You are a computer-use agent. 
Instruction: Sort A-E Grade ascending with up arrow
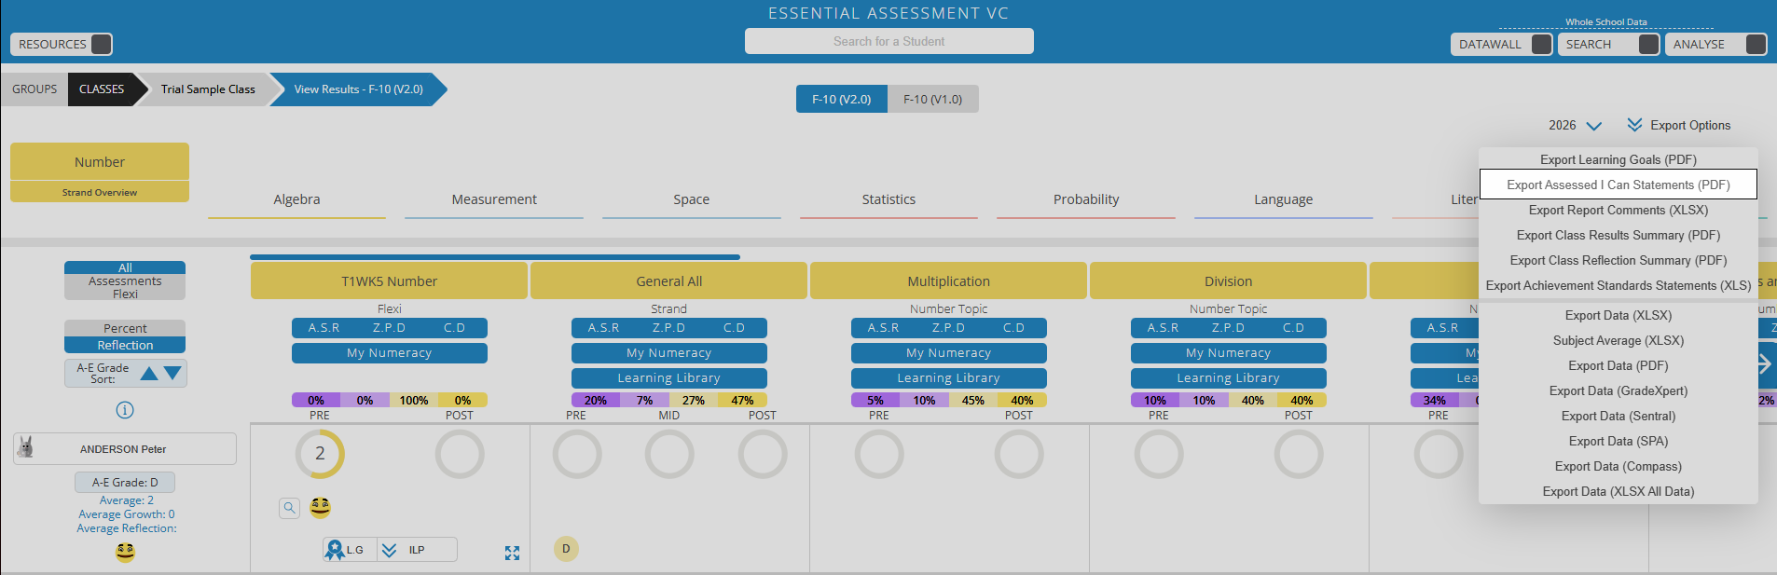(149, 374)
